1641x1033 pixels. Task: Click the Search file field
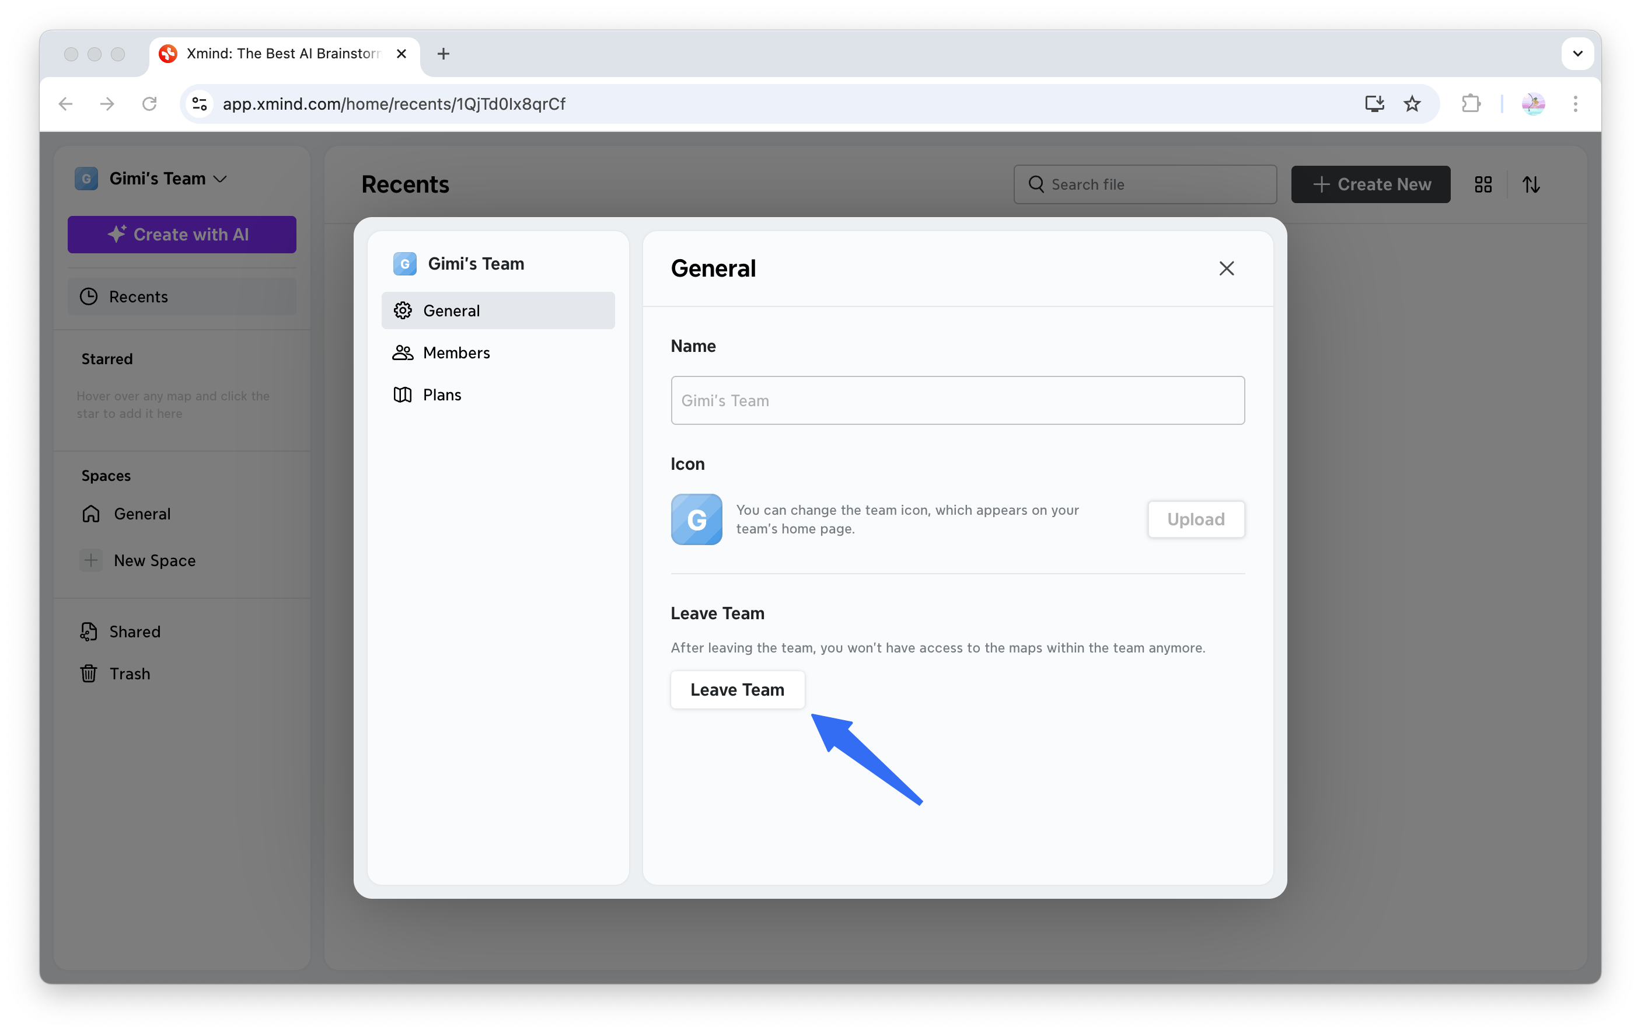[x=1145, y=184]
